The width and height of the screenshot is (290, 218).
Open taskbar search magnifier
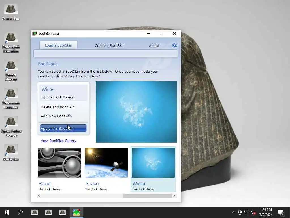[20, 212]
